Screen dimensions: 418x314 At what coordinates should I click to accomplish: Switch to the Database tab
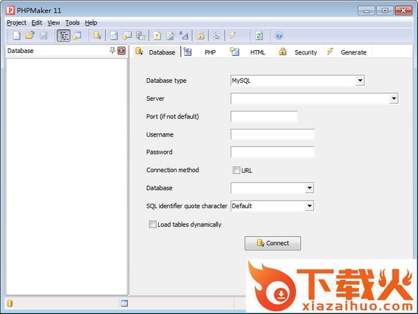[155, 52]
